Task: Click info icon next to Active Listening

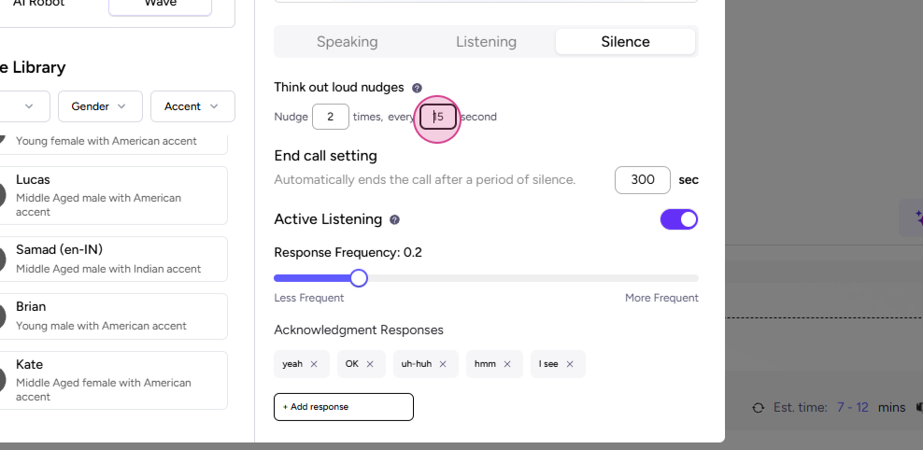Action: pyautogui.click(x=394, y=219)
